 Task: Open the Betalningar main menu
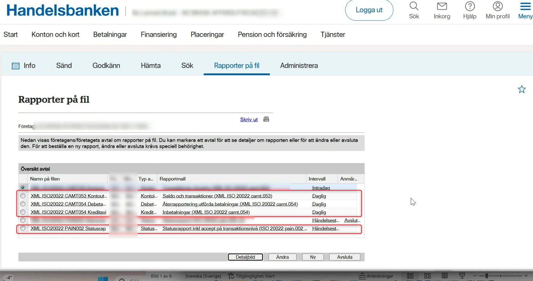click(110, 35)
